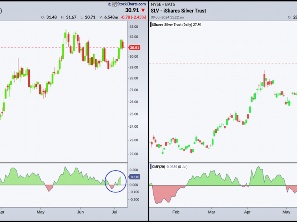
Task: Click the 33.00 price axis label
Action: [134, 27]
